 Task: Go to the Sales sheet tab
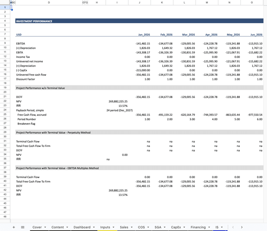pyautogui.click(x=124, y=227)
